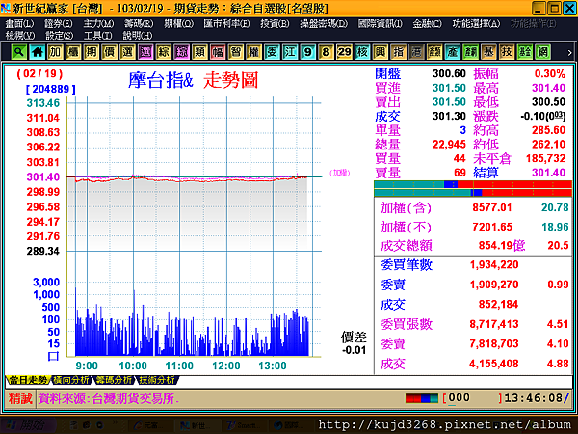578x434 pixels.
Task: Click the 櫃 toolbar icon
Action: click(73, 52)
